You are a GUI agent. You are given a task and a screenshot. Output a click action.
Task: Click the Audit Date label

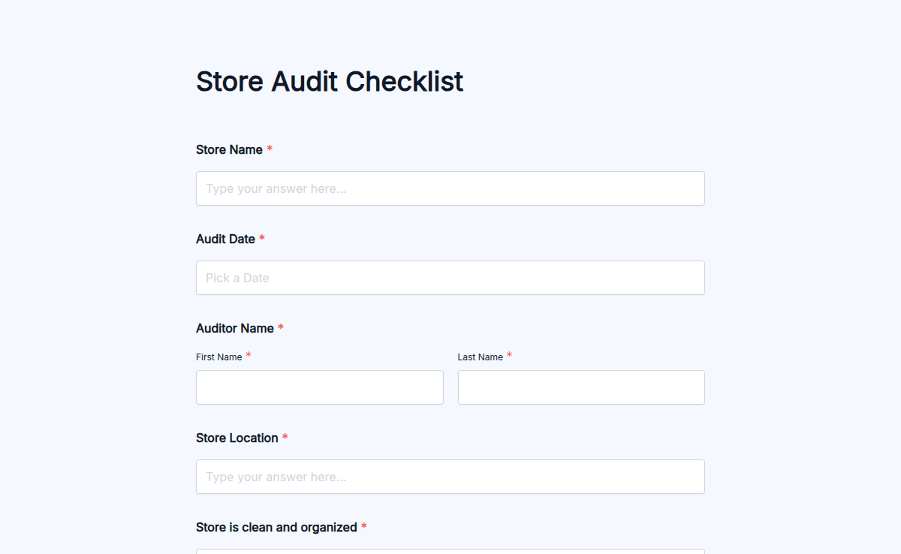coord(225,239)
